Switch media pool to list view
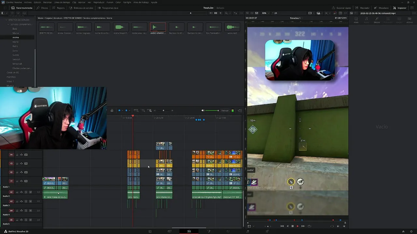 pyautogui.click(x=220, y=13)
